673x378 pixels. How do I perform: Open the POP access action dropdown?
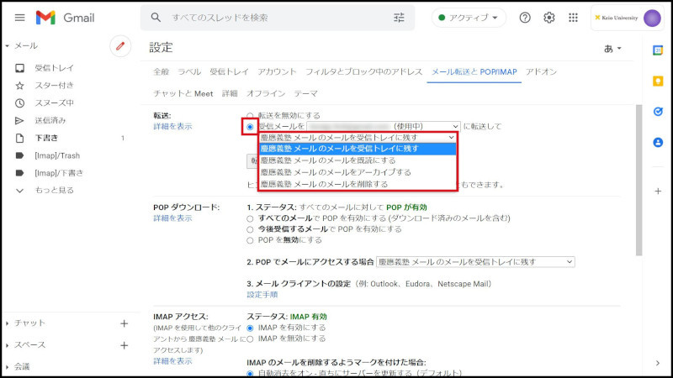(x=475, y=262)
